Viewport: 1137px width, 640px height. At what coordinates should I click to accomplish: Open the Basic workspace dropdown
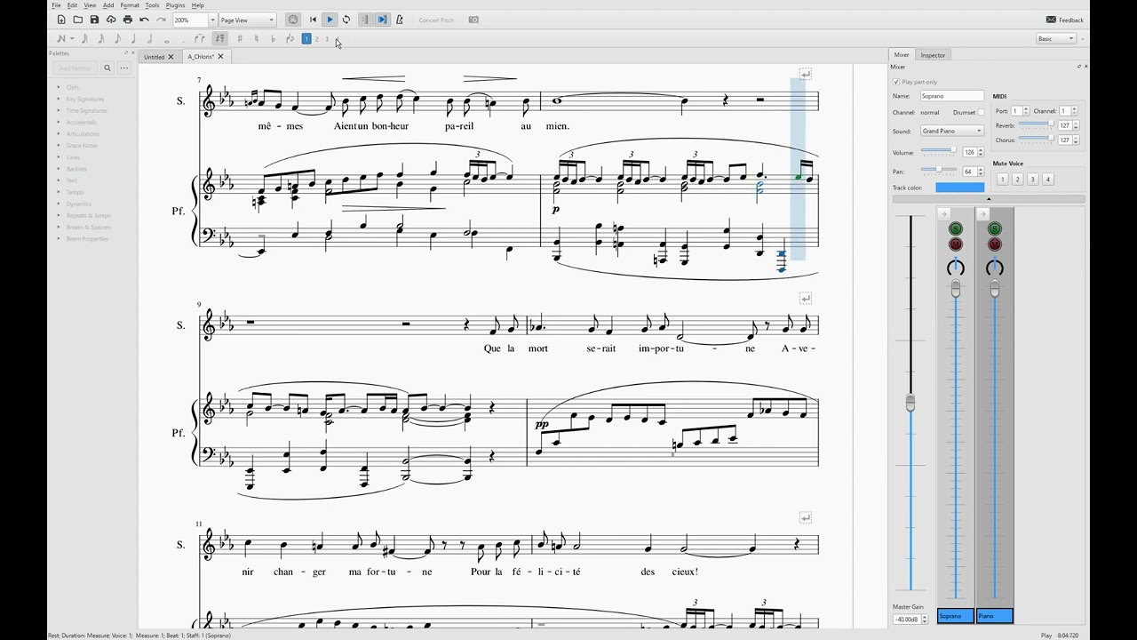click(x=1056, y=38)
